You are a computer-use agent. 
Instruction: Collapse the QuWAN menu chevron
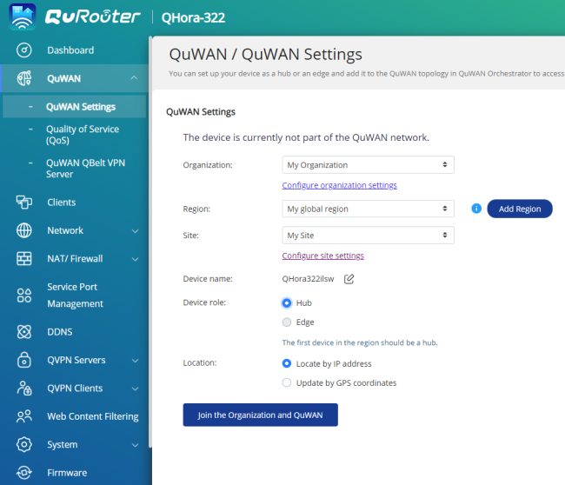(134, 78)
